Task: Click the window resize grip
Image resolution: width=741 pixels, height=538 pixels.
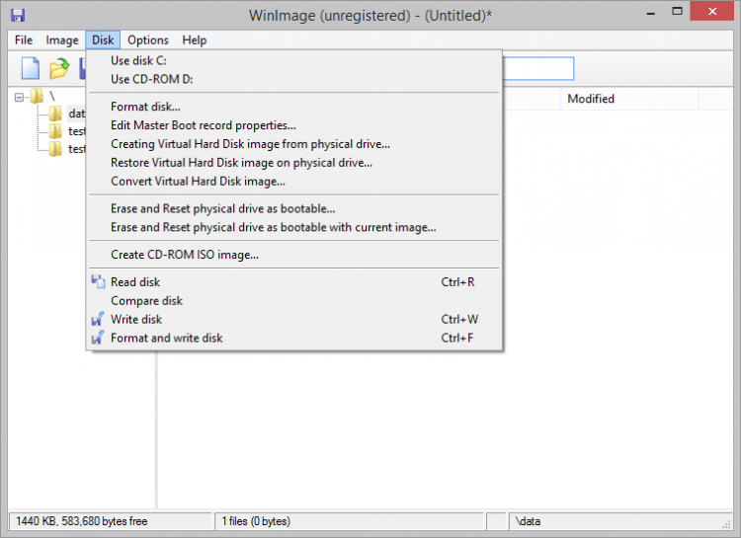Action: (x=727, y=524)
